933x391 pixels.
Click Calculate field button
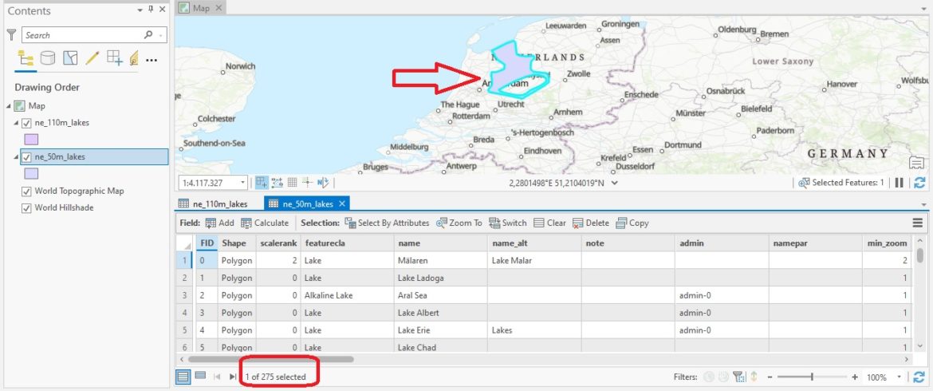(265, 223)
